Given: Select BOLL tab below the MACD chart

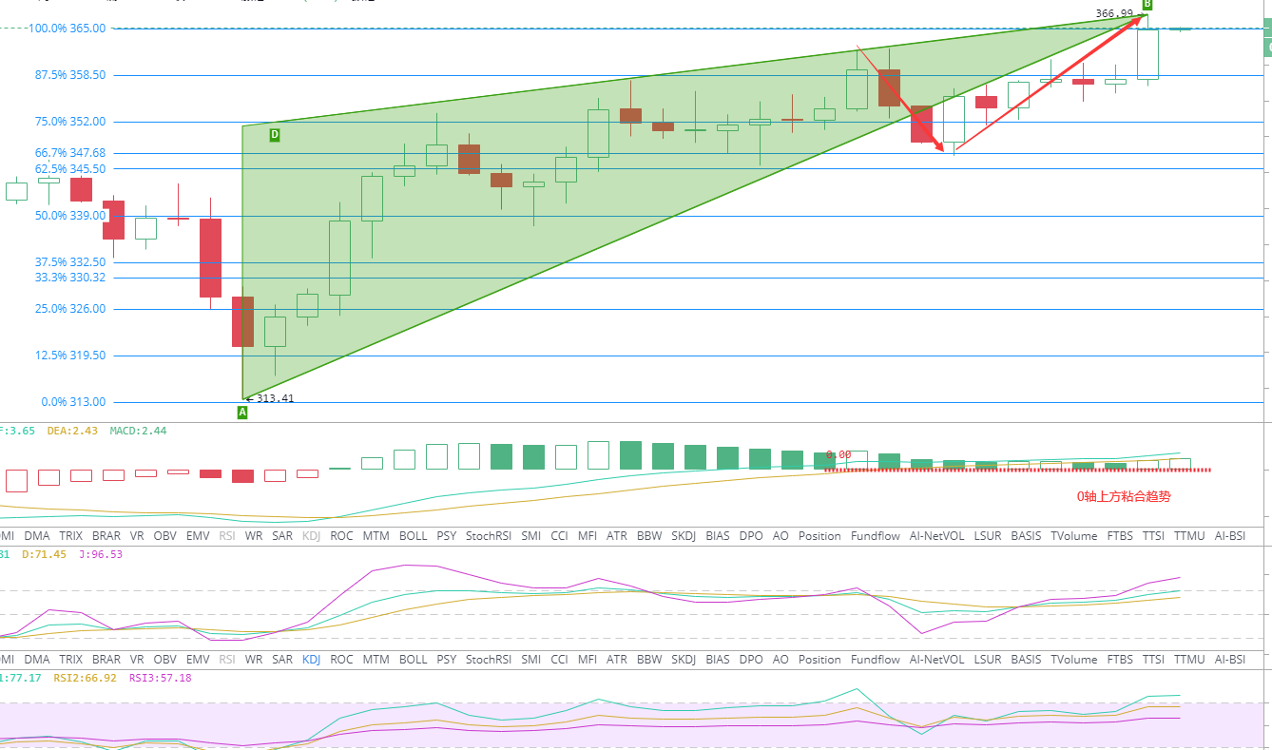Looking at the screenshot, I should (414, 536).
